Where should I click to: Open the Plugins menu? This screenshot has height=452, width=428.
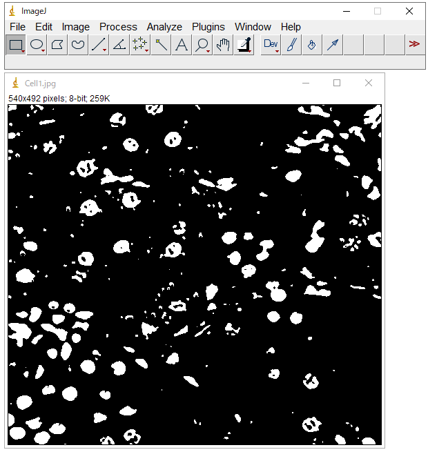(x=208, y=27)
